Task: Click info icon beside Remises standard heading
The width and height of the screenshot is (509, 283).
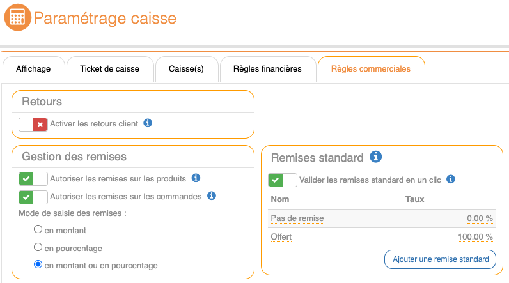Action: coord(376,157)
